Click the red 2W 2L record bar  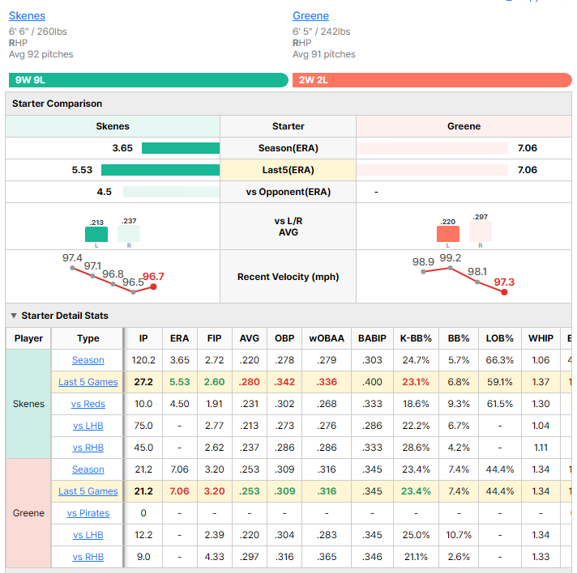pyautogui.click(x=432, y=80)
